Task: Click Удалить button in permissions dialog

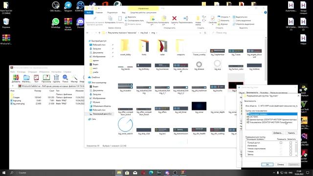Action: (291, 133)
